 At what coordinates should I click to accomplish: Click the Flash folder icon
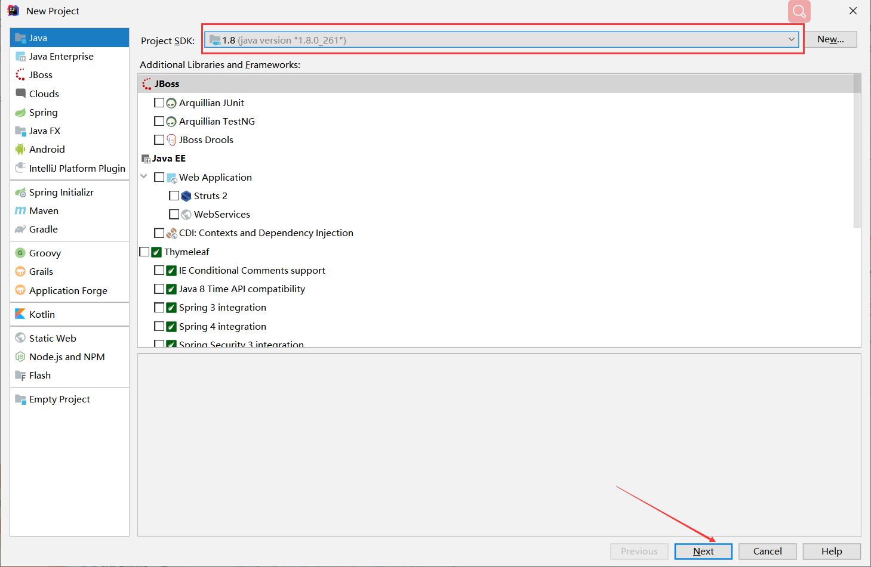tap(20, 376)
